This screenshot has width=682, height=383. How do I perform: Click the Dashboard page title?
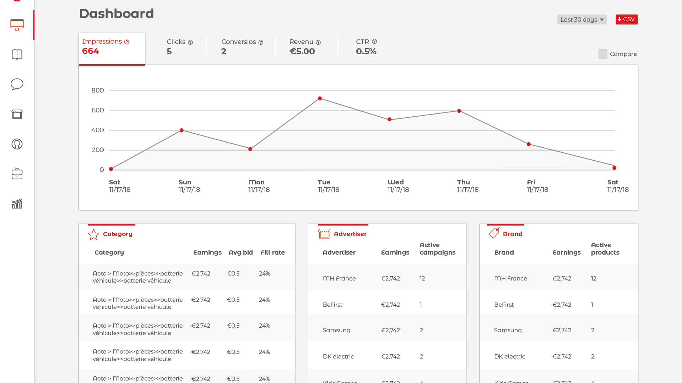(x=117, y=13)
